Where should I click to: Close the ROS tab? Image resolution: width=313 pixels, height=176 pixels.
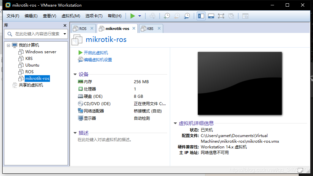coord(92,28)
